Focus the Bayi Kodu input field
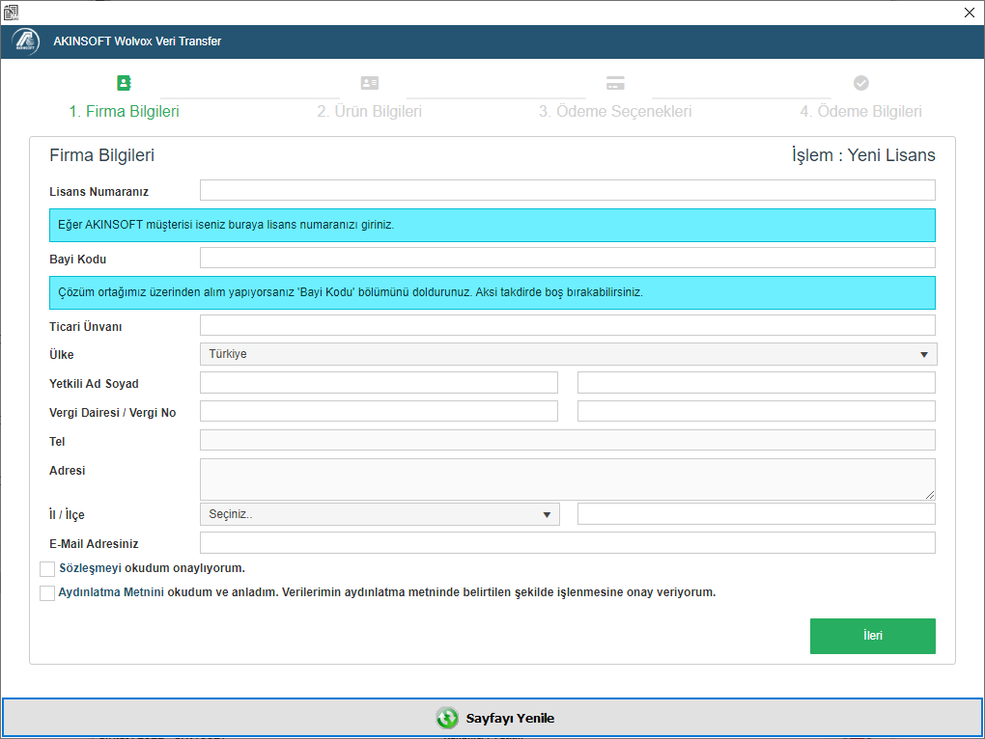This screenshot has height=739, width=985. click(x=567, y=258)
